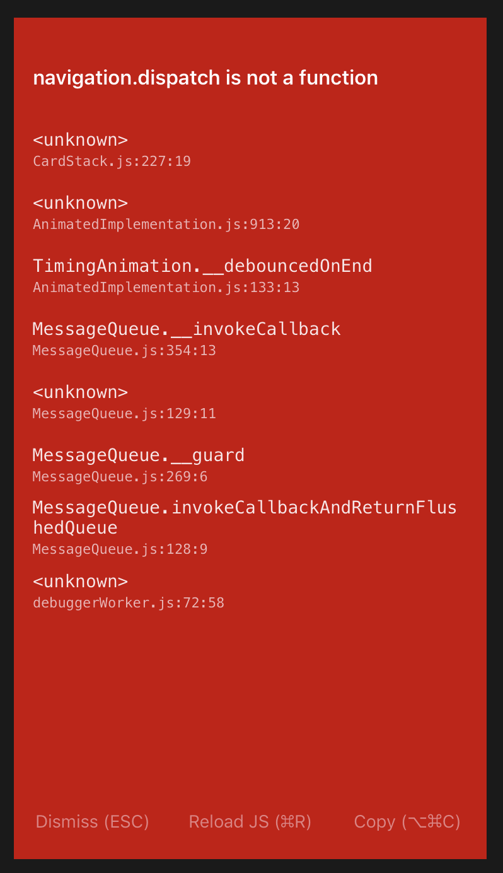The height and width of the screenshot is (873, 503).
Task: Open AnimatedImplementation.js:133:13 source location
Action: click(x=166, y=287)
